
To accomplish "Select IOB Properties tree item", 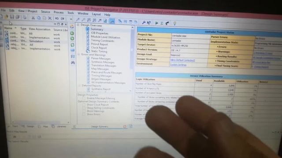I will coord(100,33).
